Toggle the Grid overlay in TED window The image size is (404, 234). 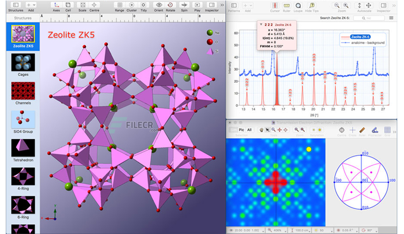(x=387, y=130)
